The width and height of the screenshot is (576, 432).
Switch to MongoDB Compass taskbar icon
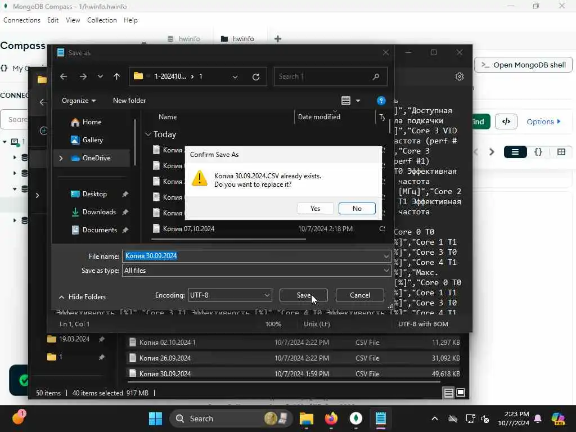[355, 418]
